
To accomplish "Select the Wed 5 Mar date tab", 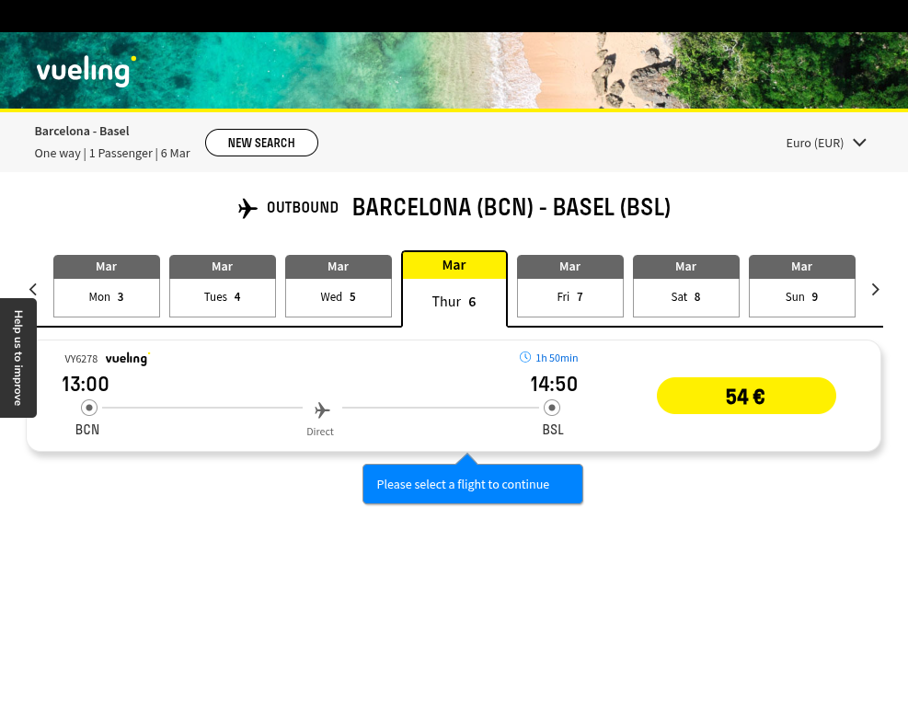I will tap(339, 285).
